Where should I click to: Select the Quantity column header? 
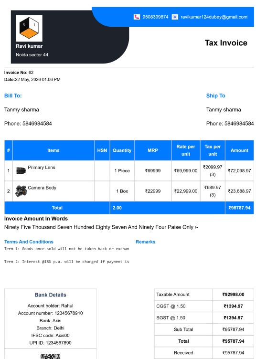[x=122, y=150]
